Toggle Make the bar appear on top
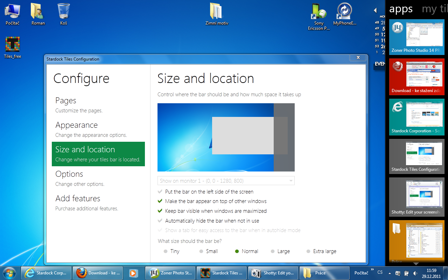The width and height of the screenshot is (448, 280). [212, 201]
